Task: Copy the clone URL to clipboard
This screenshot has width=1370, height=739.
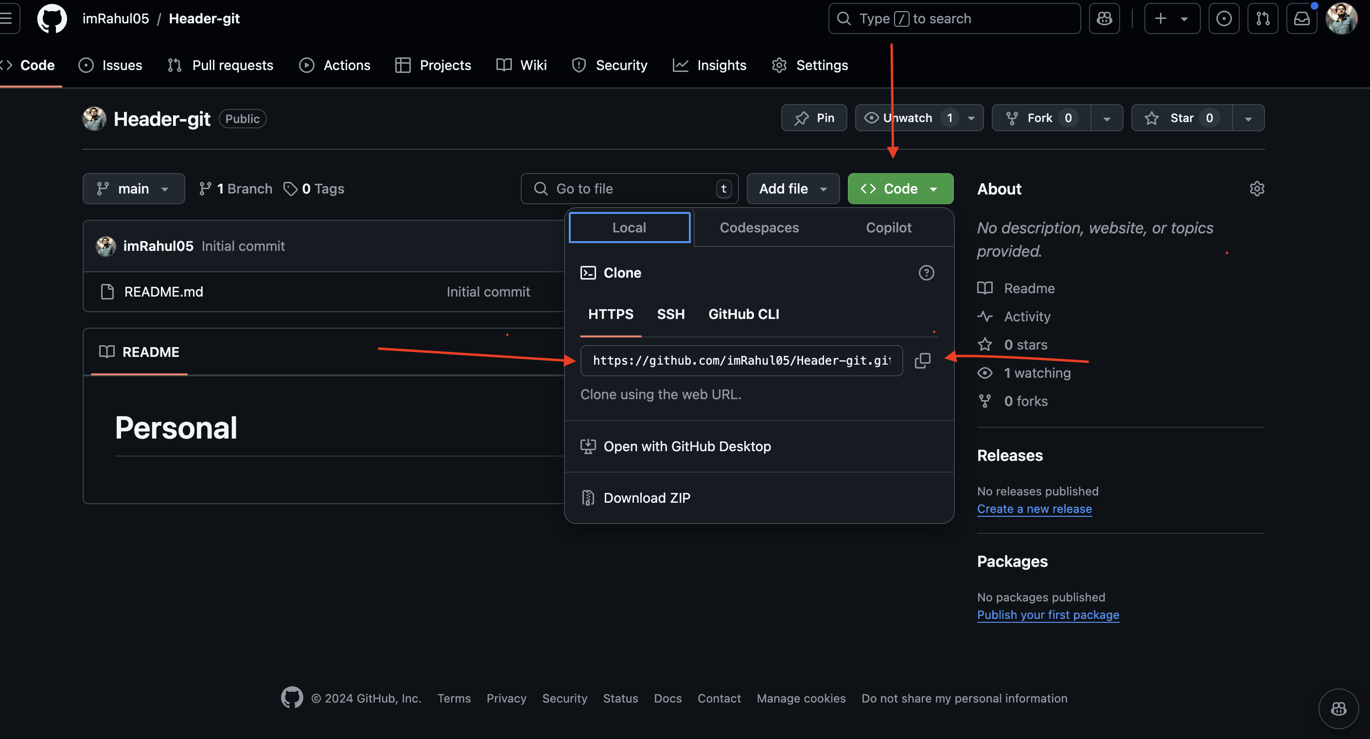Action: click(x=923, y=361)
